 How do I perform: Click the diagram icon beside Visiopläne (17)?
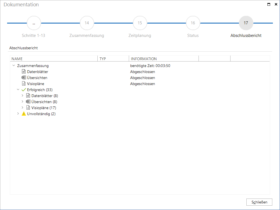click(x=28, y=107)
